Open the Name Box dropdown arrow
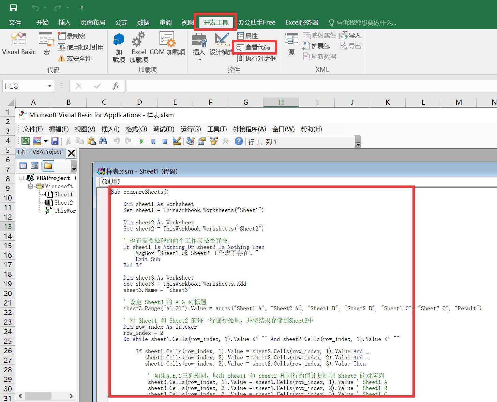The width and height of the screenshot is (497, 402). (50, 86)
